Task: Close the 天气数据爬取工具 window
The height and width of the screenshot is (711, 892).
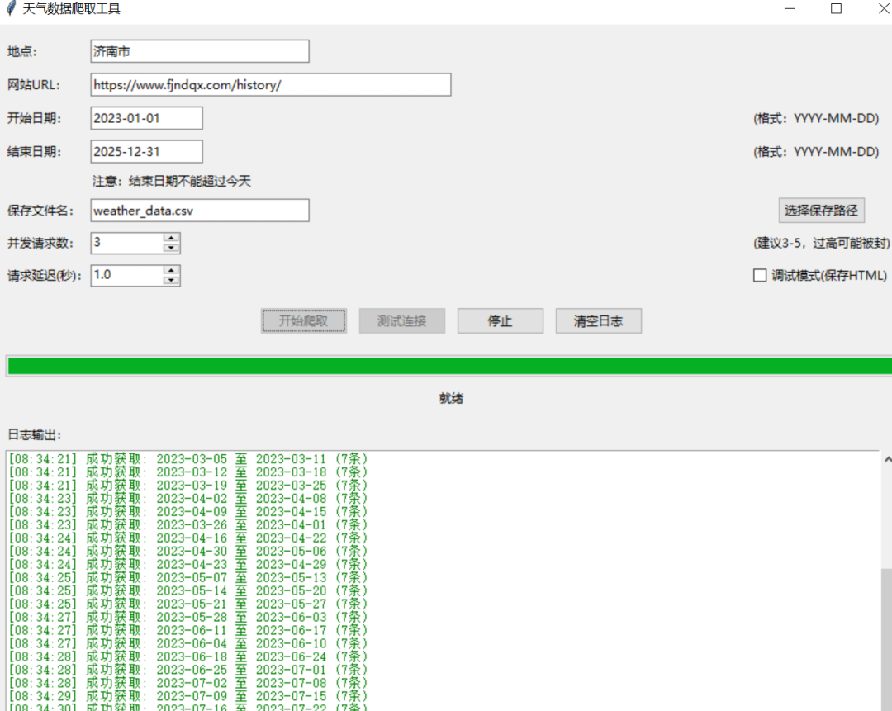Action: pyautogui.click(x=884, y=8)
